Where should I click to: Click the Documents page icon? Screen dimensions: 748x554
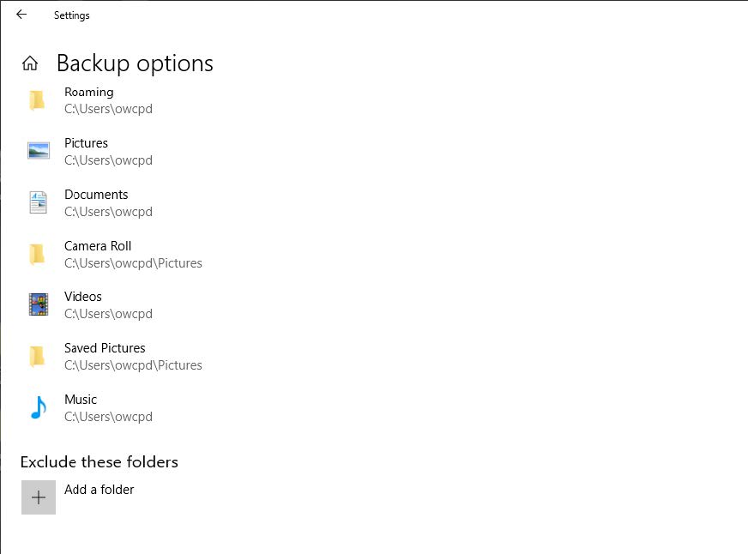38,202
